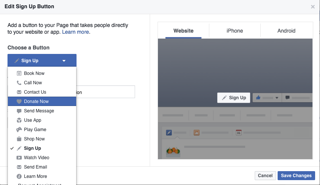Click the calendar 31 icon in preview

point(239,133)
